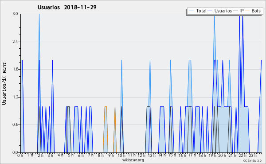Click the orange Bots legend line
Screen dimensions: 266x164
(247, 11)
